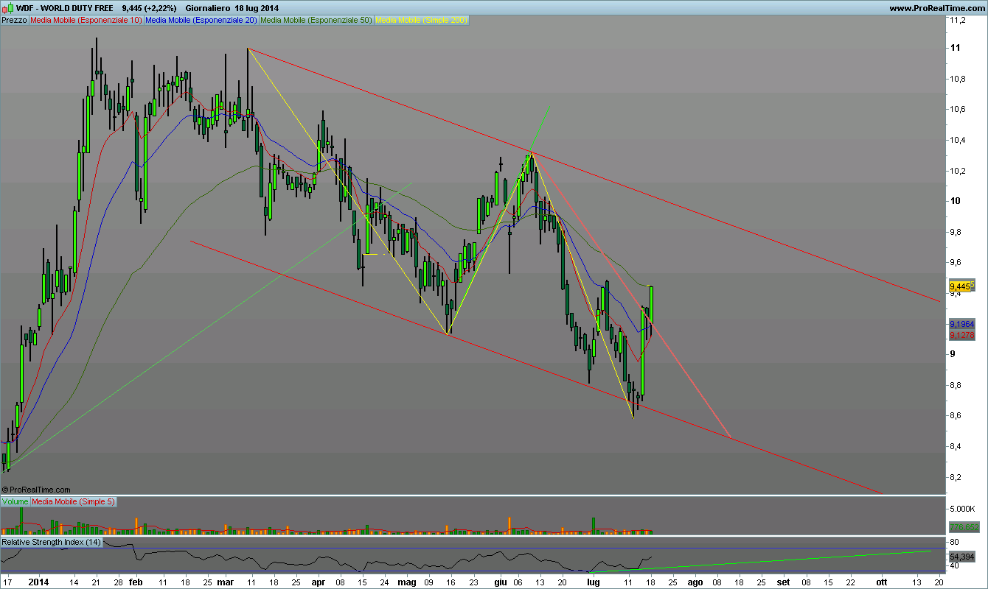Select Media Mobile (Esponenziale 50) label
Screen dimensions: 988x589
[317, 21]
